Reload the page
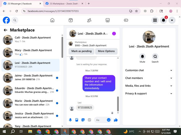Viewport: 181px width, 135px height. (17, 11)
